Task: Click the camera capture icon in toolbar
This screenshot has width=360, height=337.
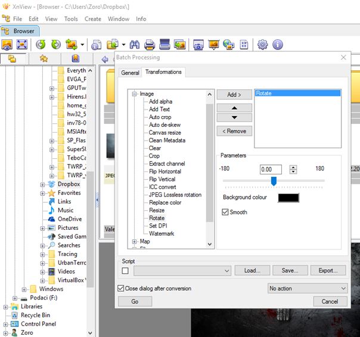Action: point(198,45)
